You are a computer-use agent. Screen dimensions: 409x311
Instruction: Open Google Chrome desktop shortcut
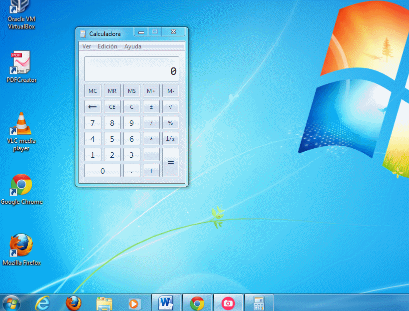click(21, 190)
